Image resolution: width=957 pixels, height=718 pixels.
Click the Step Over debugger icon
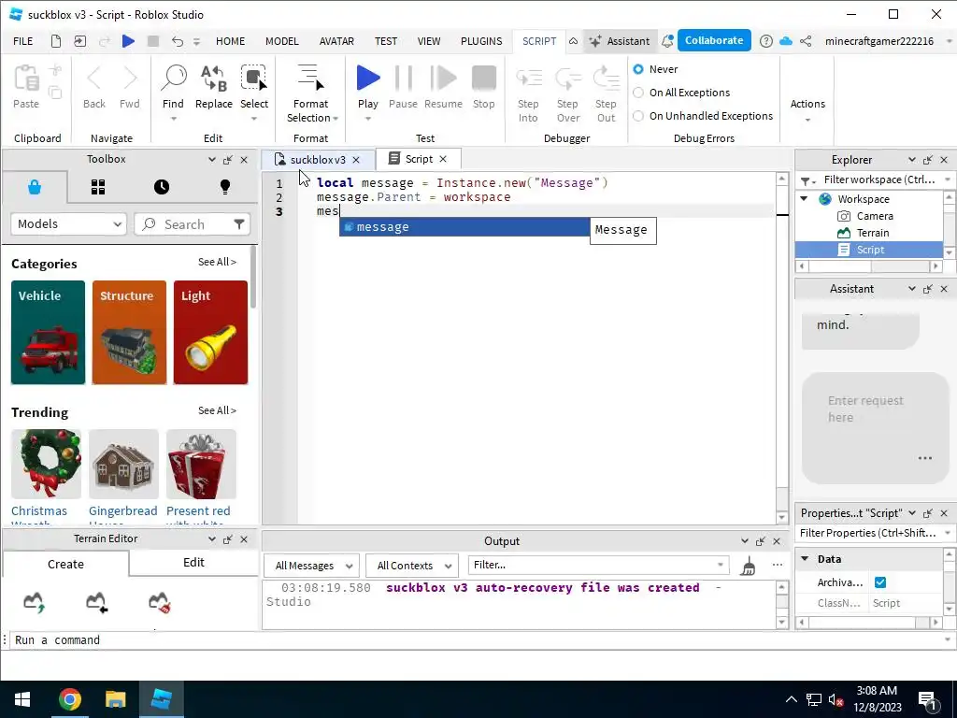tap(567, 79)
